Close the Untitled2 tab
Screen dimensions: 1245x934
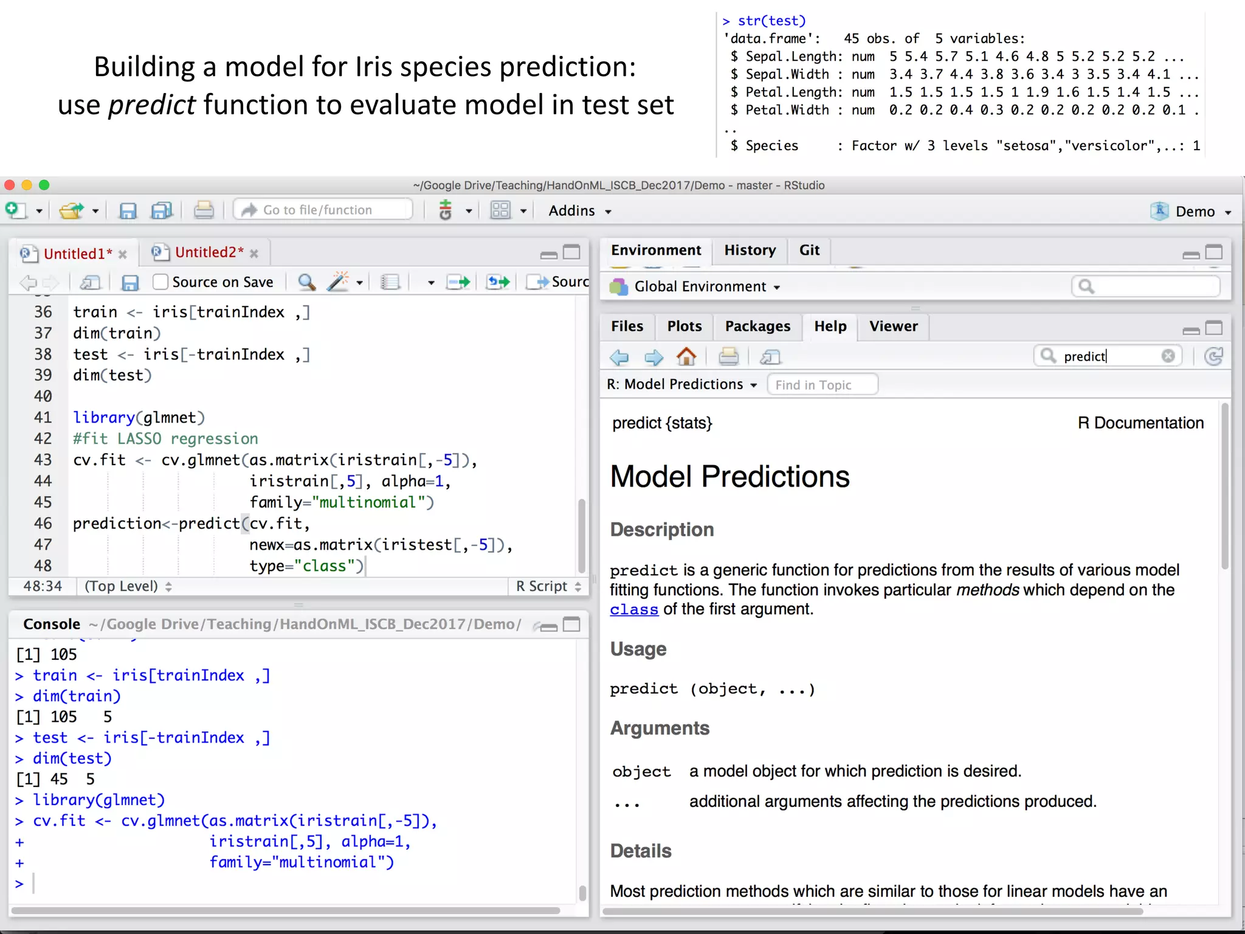coord(254,254)
